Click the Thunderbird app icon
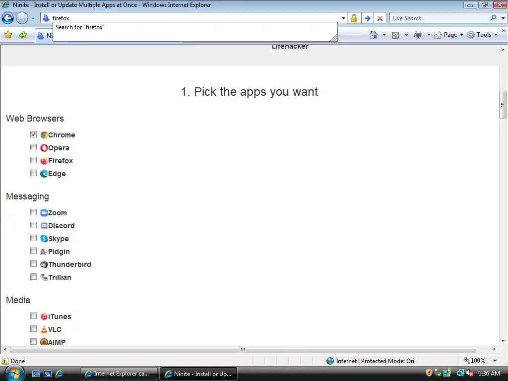The height and width of the screenshot is (381, 508). [x=44, y=265]
